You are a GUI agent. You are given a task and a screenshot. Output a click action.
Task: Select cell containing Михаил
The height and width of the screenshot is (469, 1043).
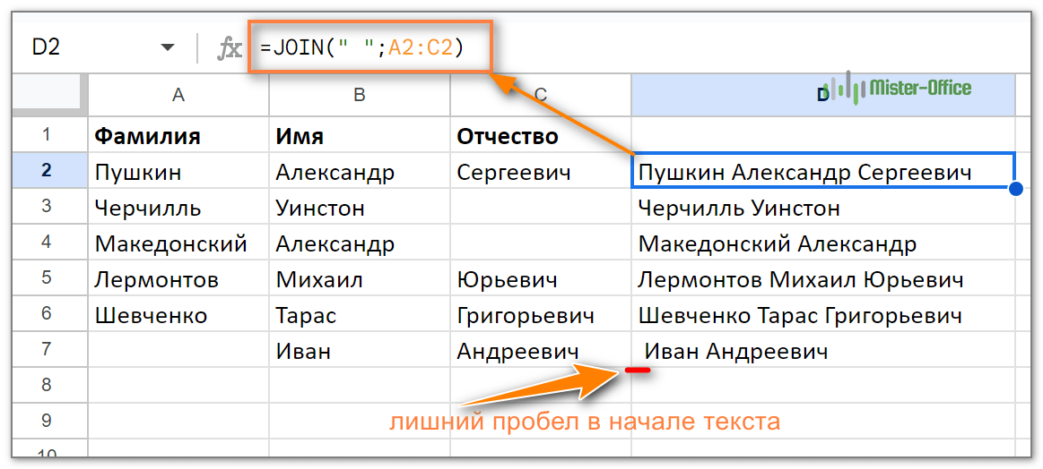click(x=360, y=278)
